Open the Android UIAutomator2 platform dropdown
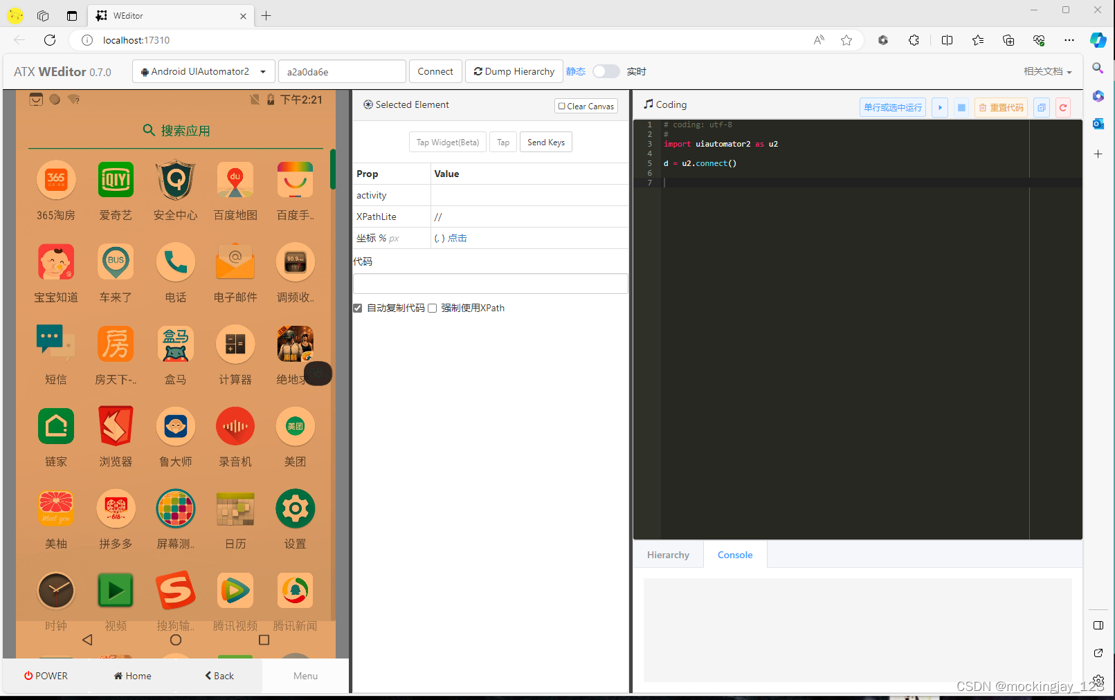The height and width of the screenshot is (700, 1115). pos(203,71)
